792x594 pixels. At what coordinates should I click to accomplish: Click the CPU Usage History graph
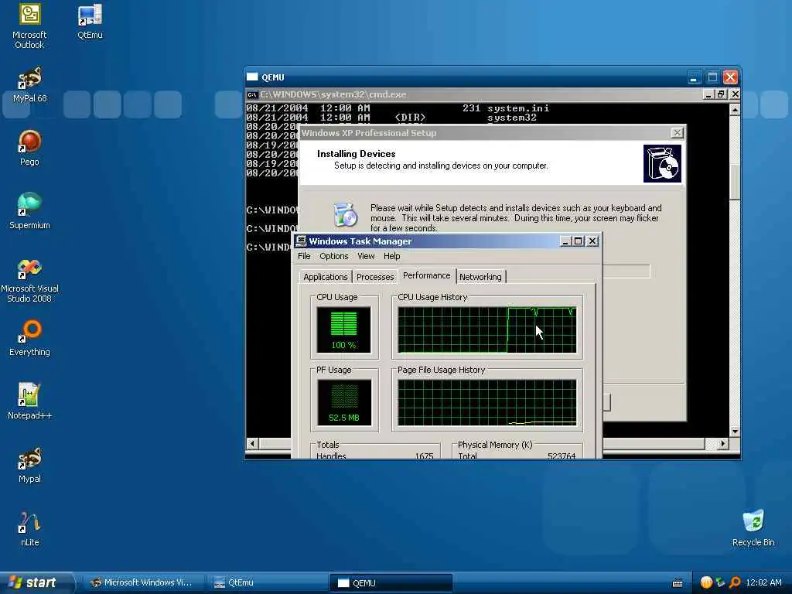(x=487, y=329)
